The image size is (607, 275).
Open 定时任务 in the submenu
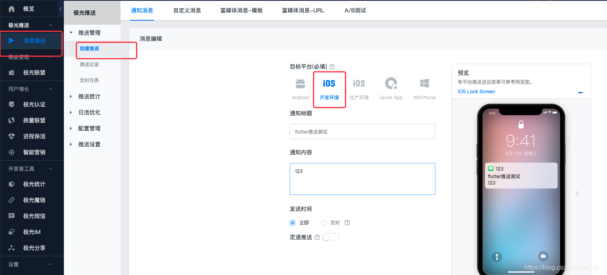(89, 81)
